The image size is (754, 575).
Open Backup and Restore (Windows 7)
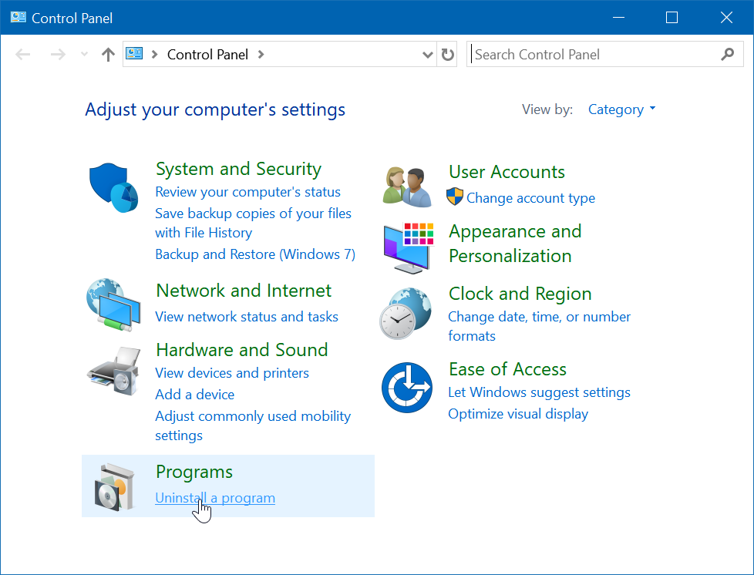click(255, 254)
